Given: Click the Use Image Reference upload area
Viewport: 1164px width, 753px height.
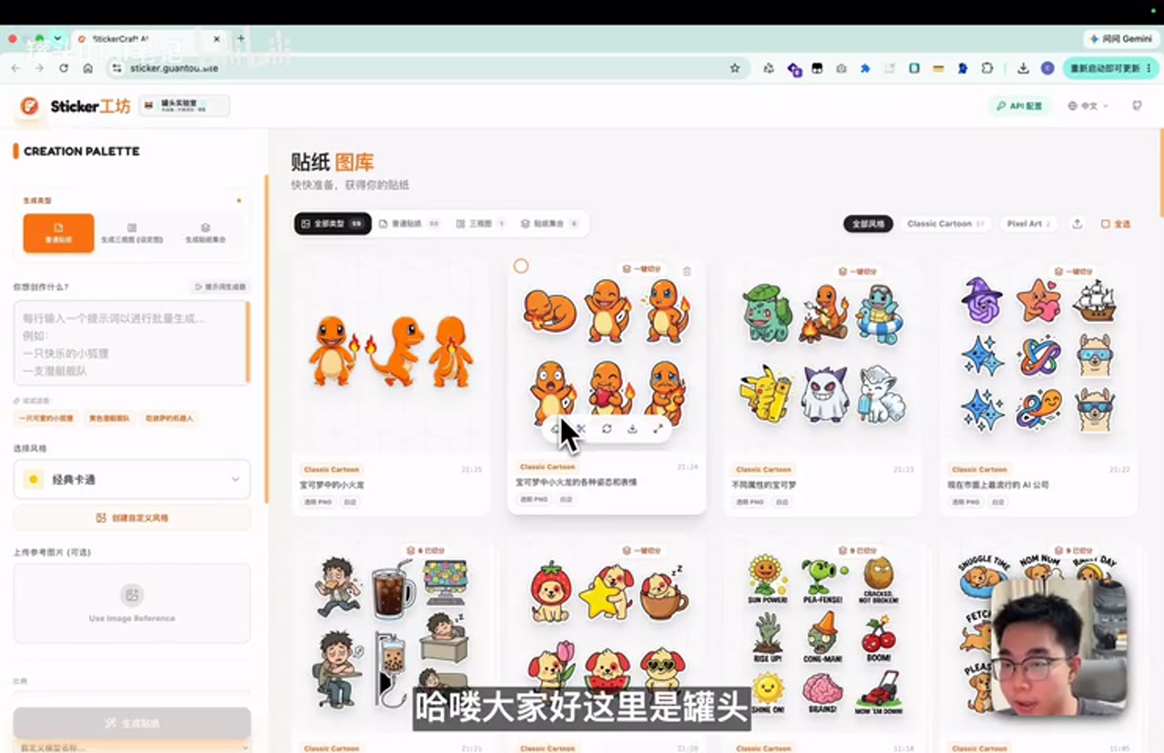Looking at the screenshot, I should 132,603.
